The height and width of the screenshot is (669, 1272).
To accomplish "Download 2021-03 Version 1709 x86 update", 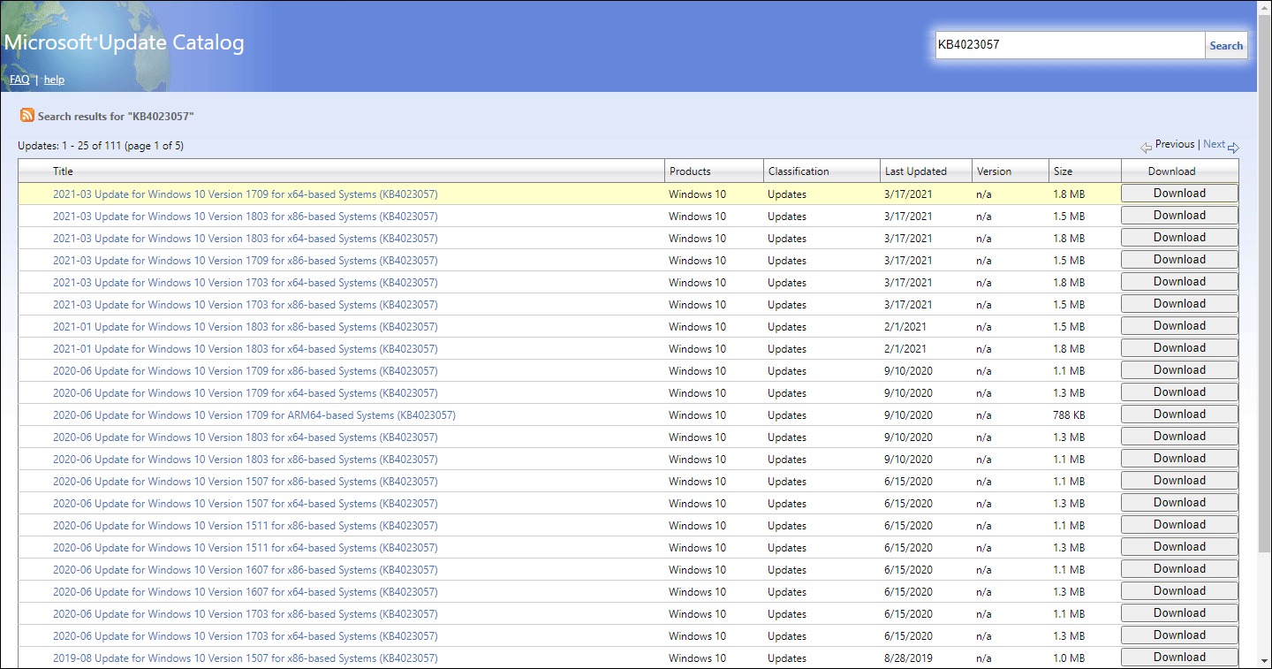I will coord(1179,260).
